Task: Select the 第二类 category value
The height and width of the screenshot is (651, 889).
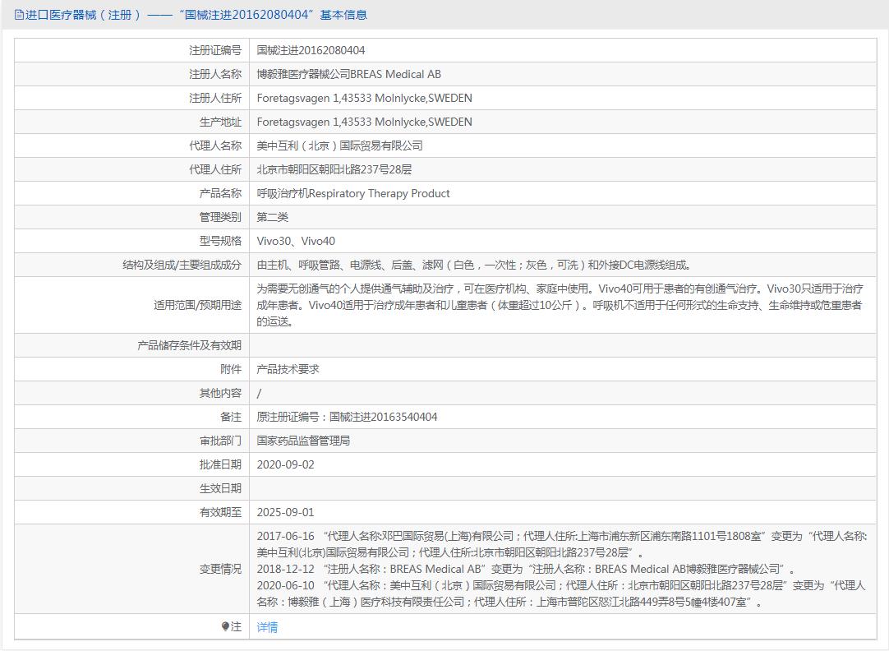Action: (273, 217)
